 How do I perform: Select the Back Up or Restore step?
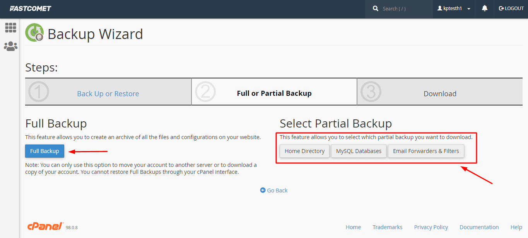(108, 94)
